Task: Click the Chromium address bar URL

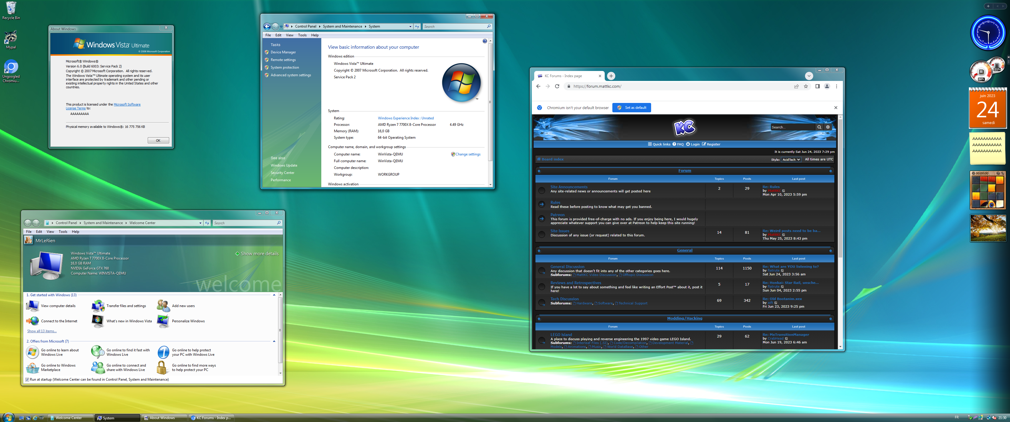Action: point(597,87)
